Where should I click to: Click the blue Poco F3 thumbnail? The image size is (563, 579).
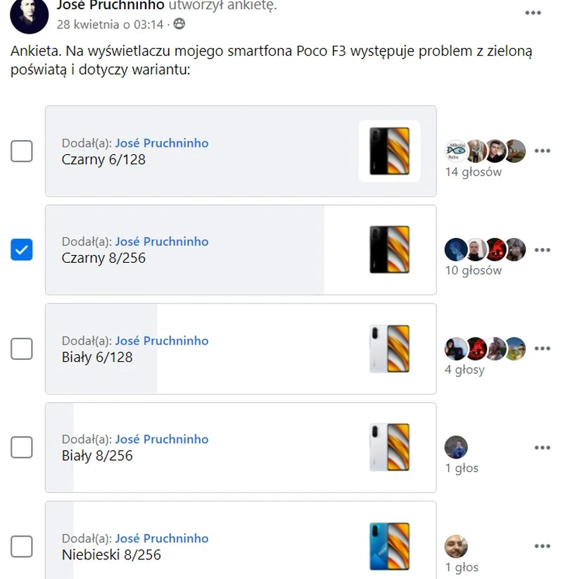pyautogui.click(x=389, y=547)
